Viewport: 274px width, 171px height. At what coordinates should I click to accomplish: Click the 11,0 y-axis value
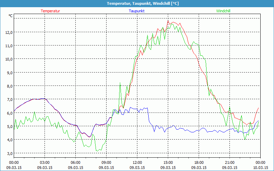point(9,46)
